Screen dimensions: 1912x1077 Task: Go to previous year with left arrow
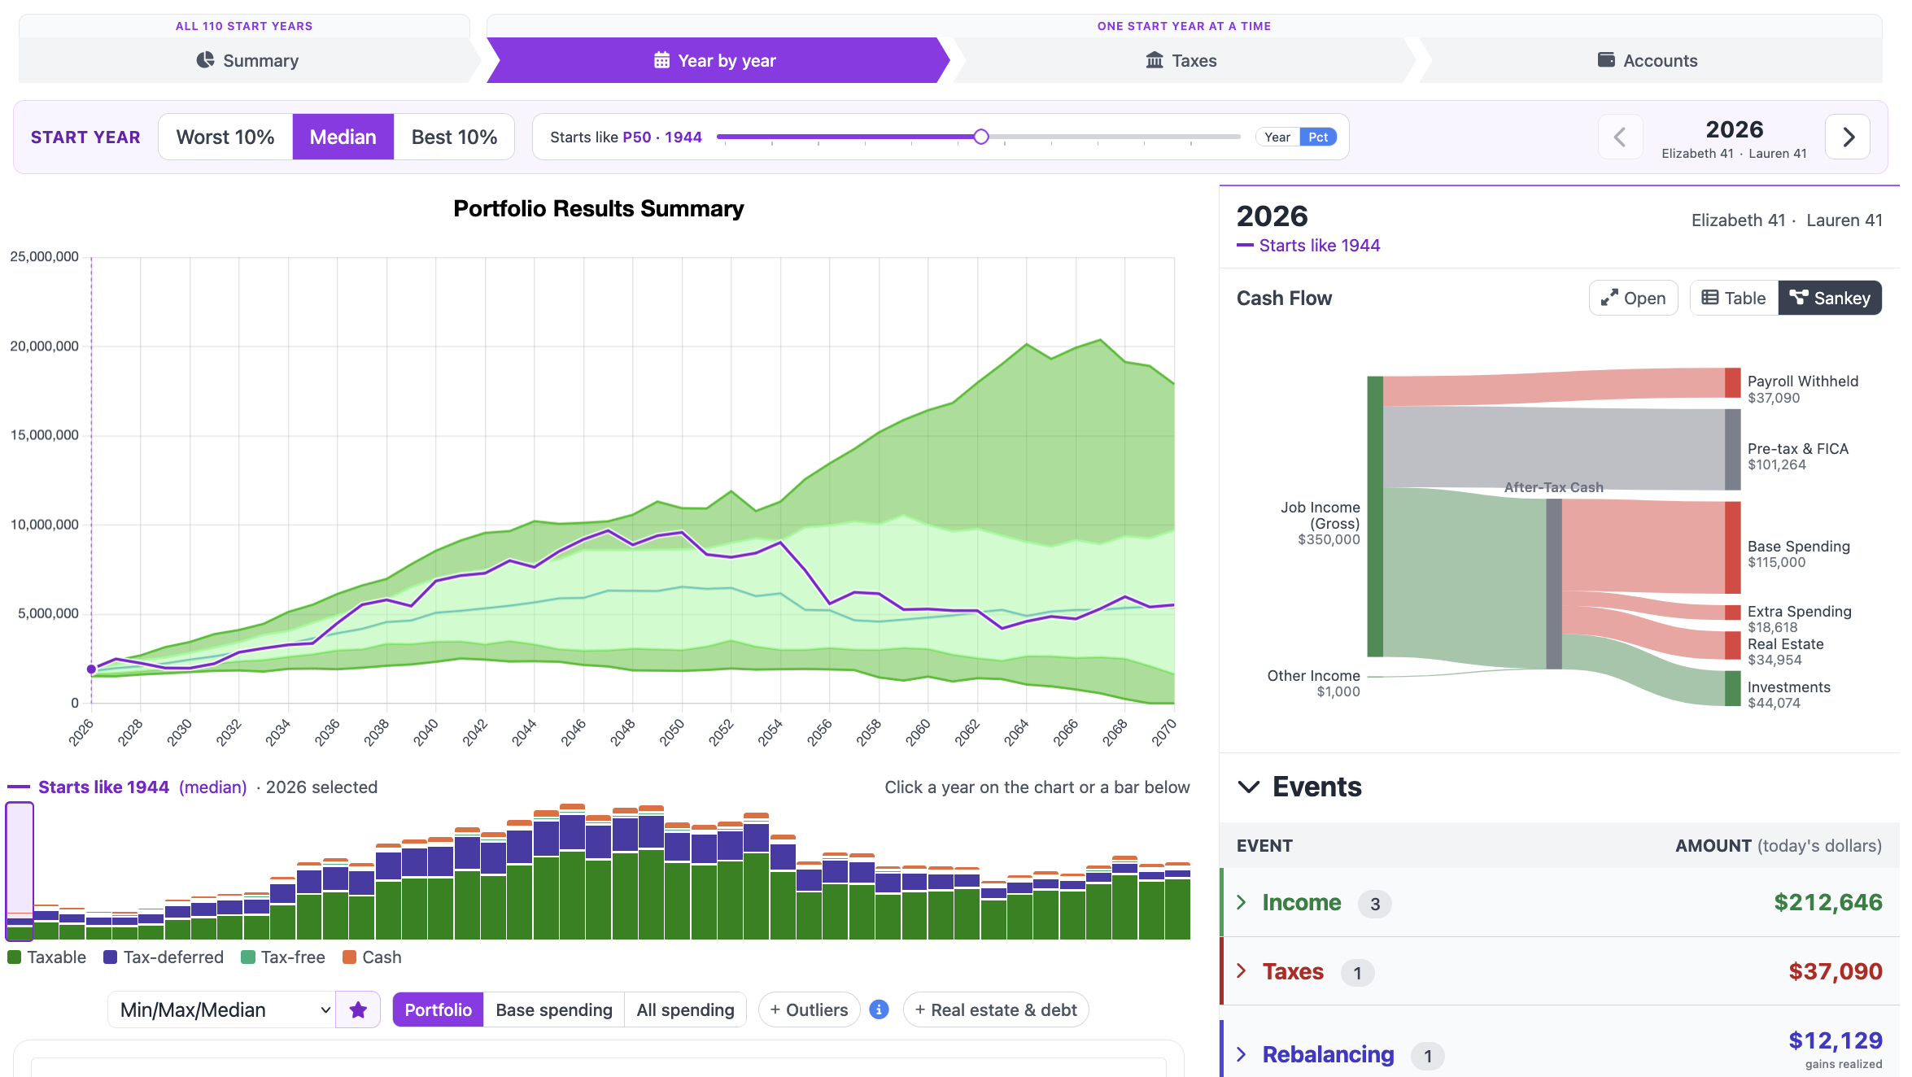tap(1620, 137)
